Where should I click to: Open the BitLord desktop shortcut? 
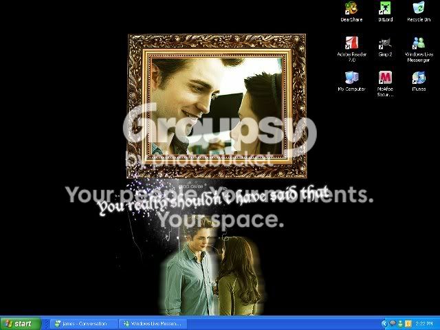pos(385,12)
